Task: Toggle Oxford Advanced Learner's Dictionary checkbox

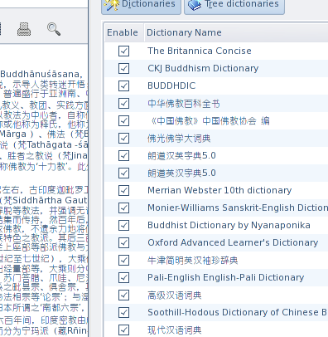Action: click(x=123, y=242)
